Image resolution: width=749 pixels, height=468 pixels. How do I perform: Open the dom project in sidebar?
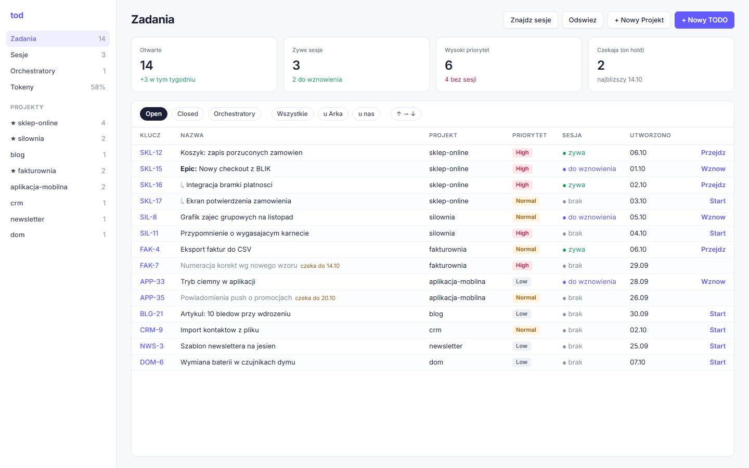pos(58,235)
